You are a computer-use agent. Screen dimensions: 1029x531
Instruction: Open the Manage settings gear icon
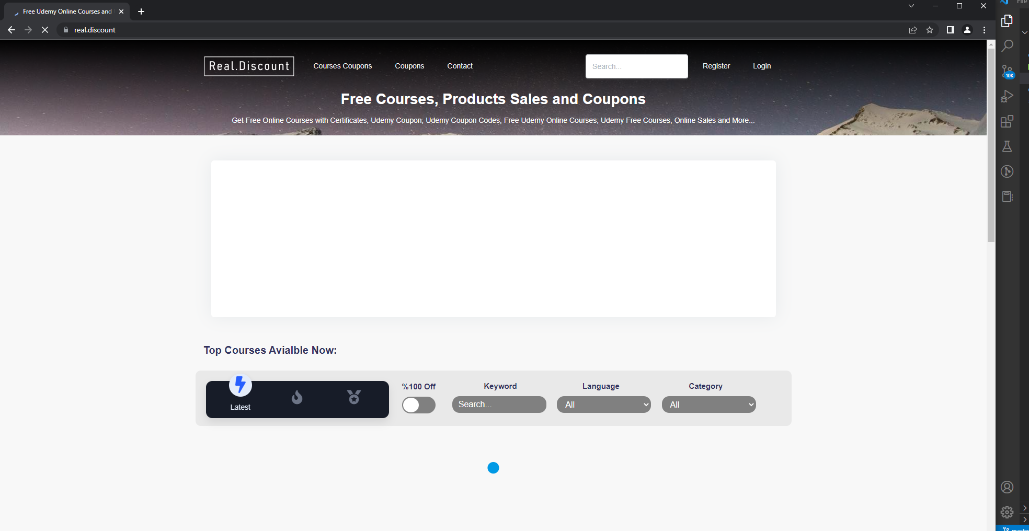pyautogui.click(x=1007, y=512)
